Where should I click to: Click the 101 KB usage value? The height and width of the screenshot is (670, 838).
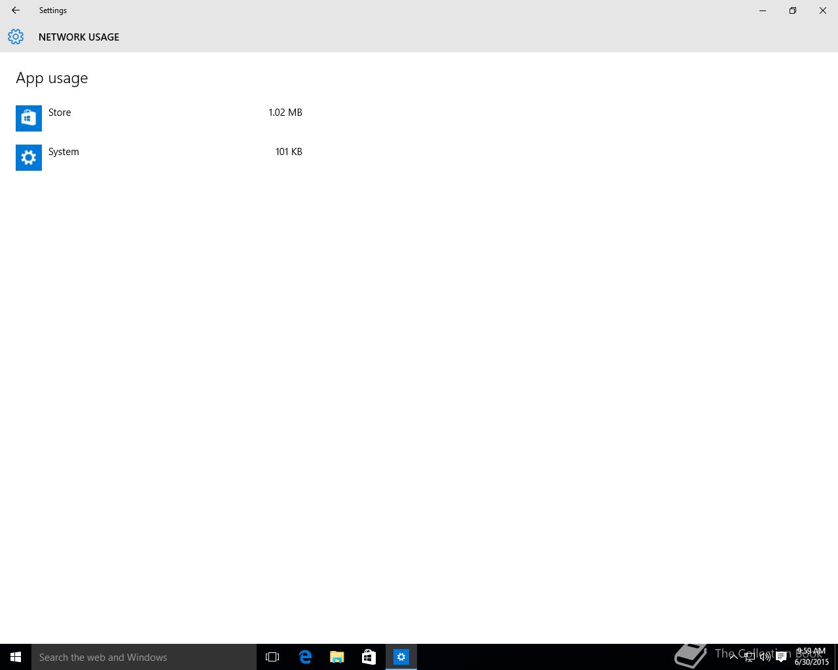tap(289, 152)
